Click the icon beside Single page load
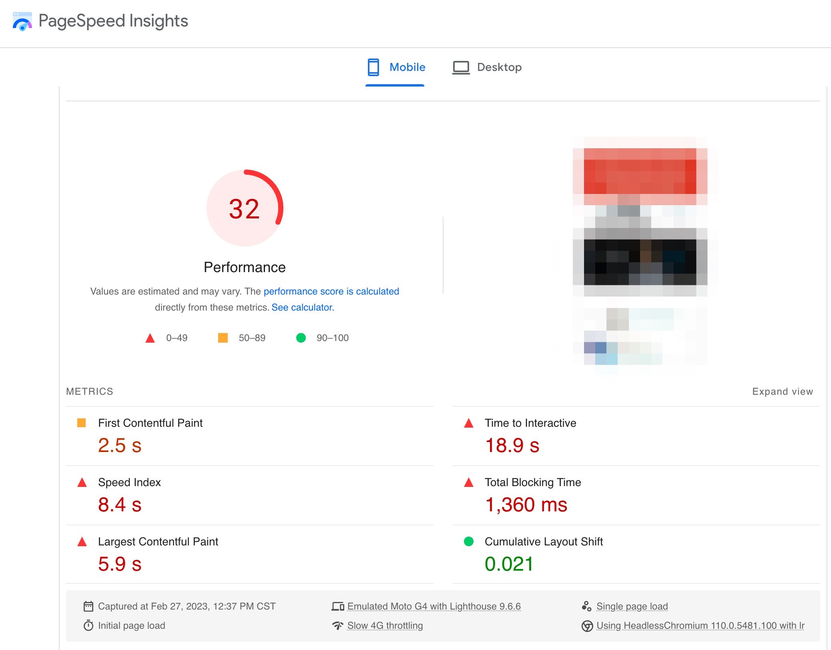This screenshot has width=831, height=650. [x=586, y=606]
